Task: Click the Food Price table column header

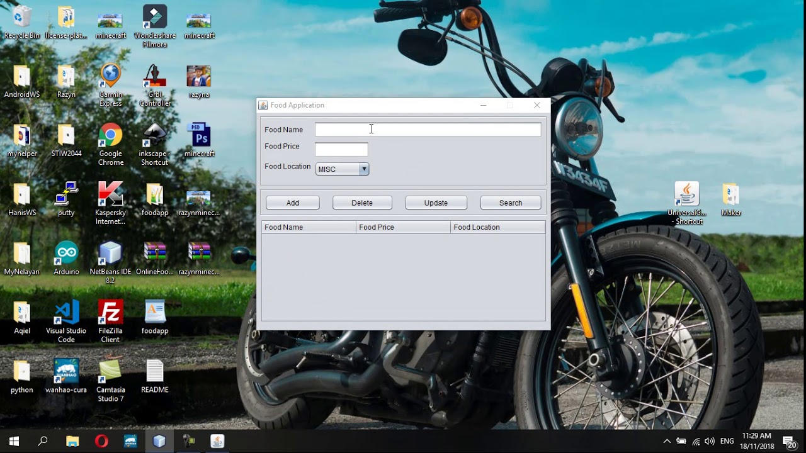Action: pos(403,227)
